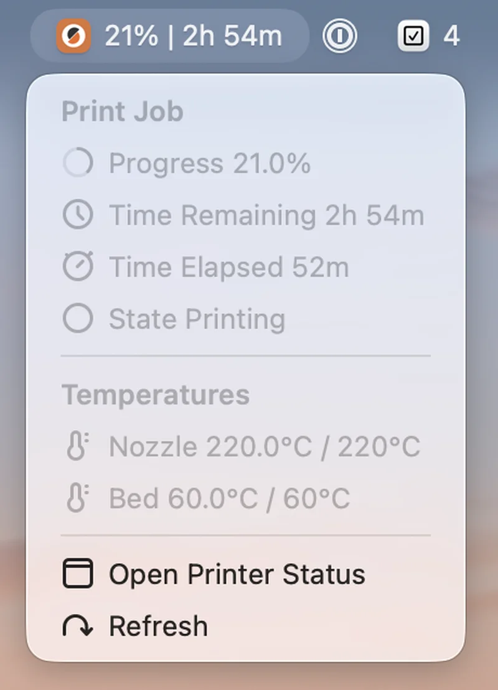Click the Progress 21.0% indicator
Image resolution: width=498 pixels, height=690 pixels.
(x=212, y=163)
